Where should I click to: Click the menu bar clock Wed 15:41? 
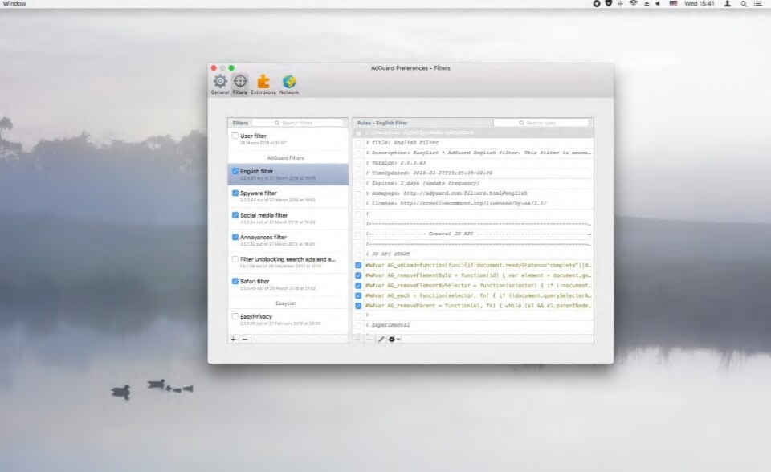tap(700, 3)
